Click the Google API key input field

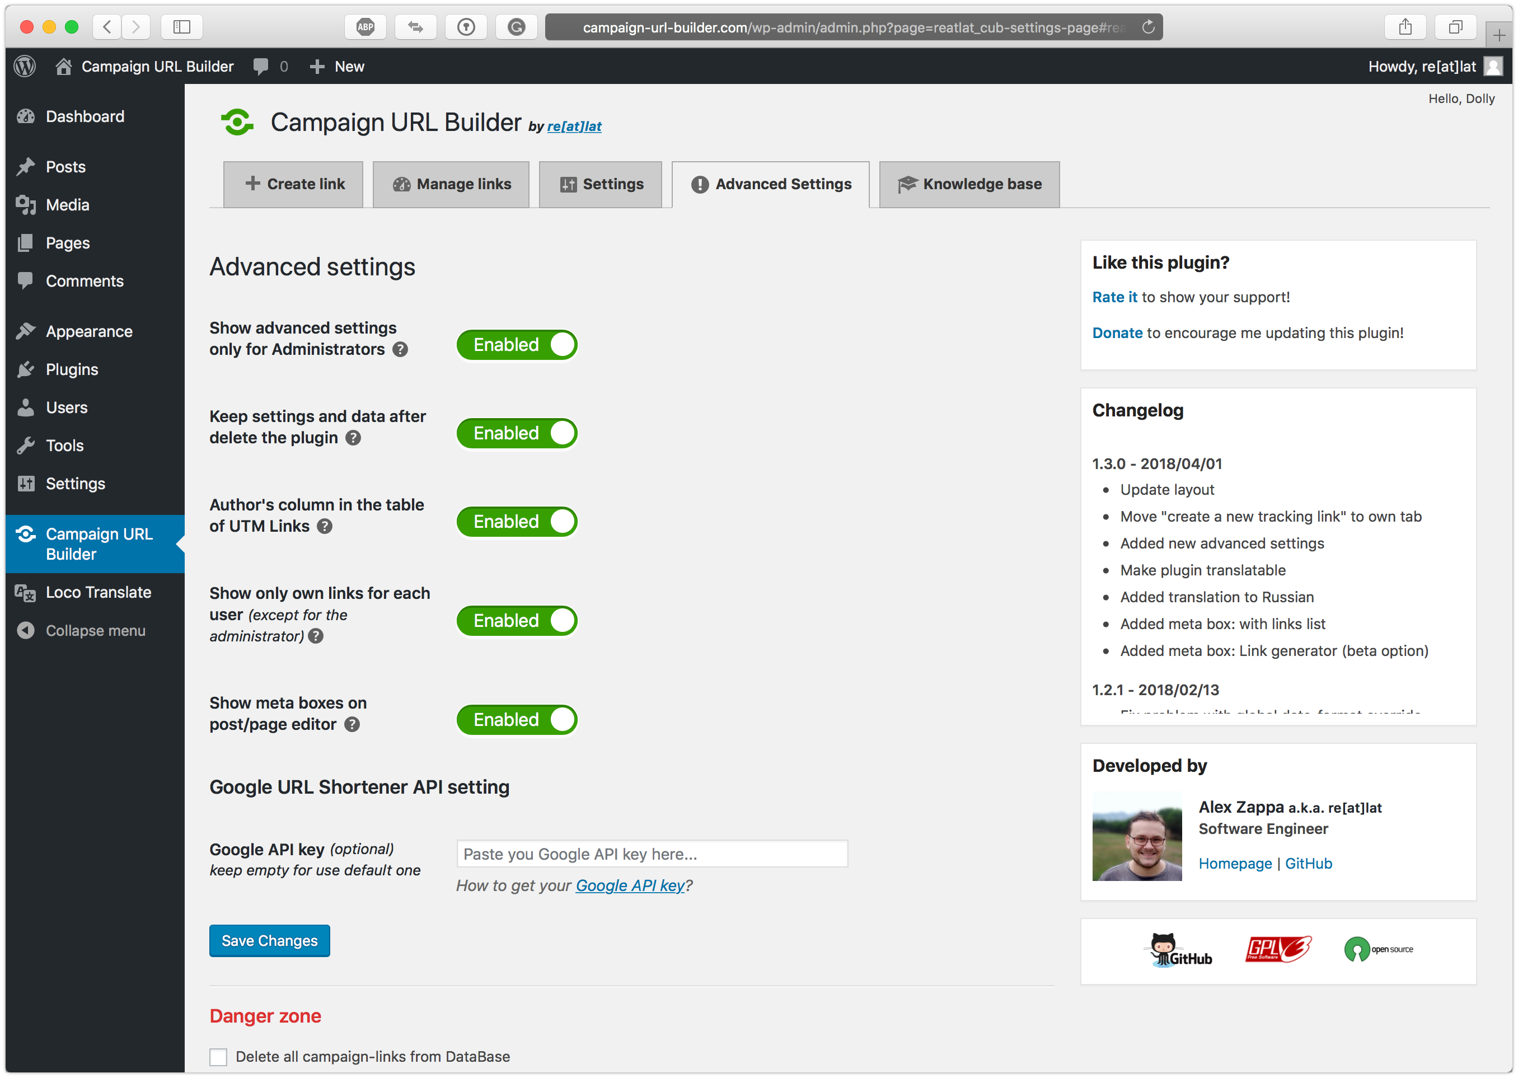tap(653, 854)
